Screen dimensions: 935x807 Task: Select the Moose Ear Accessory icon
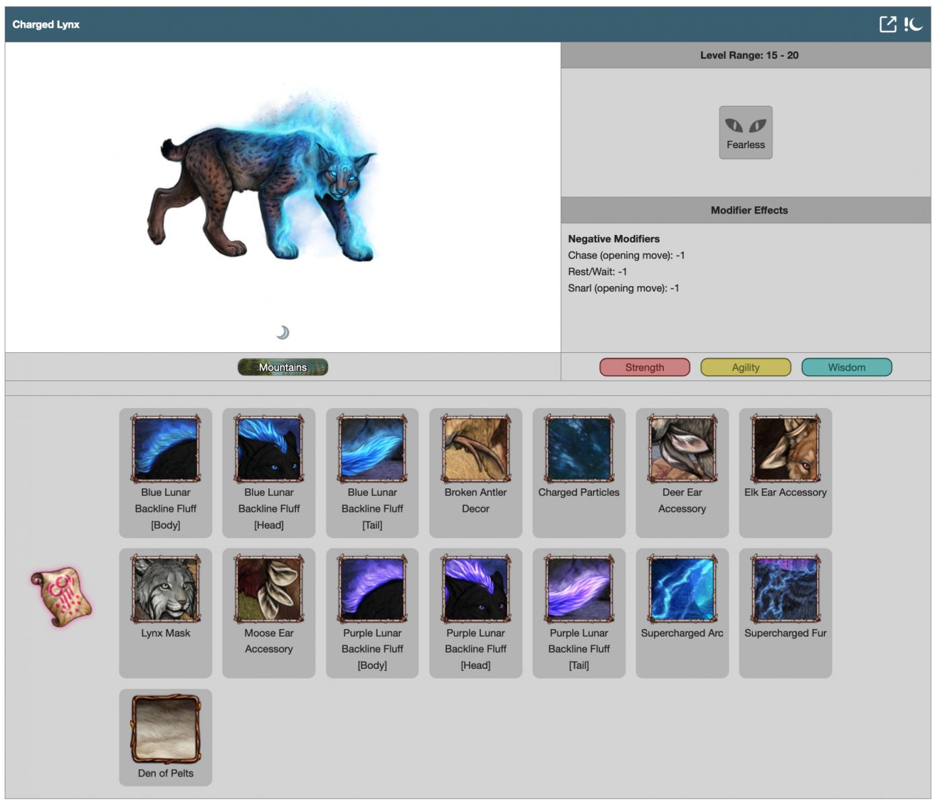tap(269, 589)
